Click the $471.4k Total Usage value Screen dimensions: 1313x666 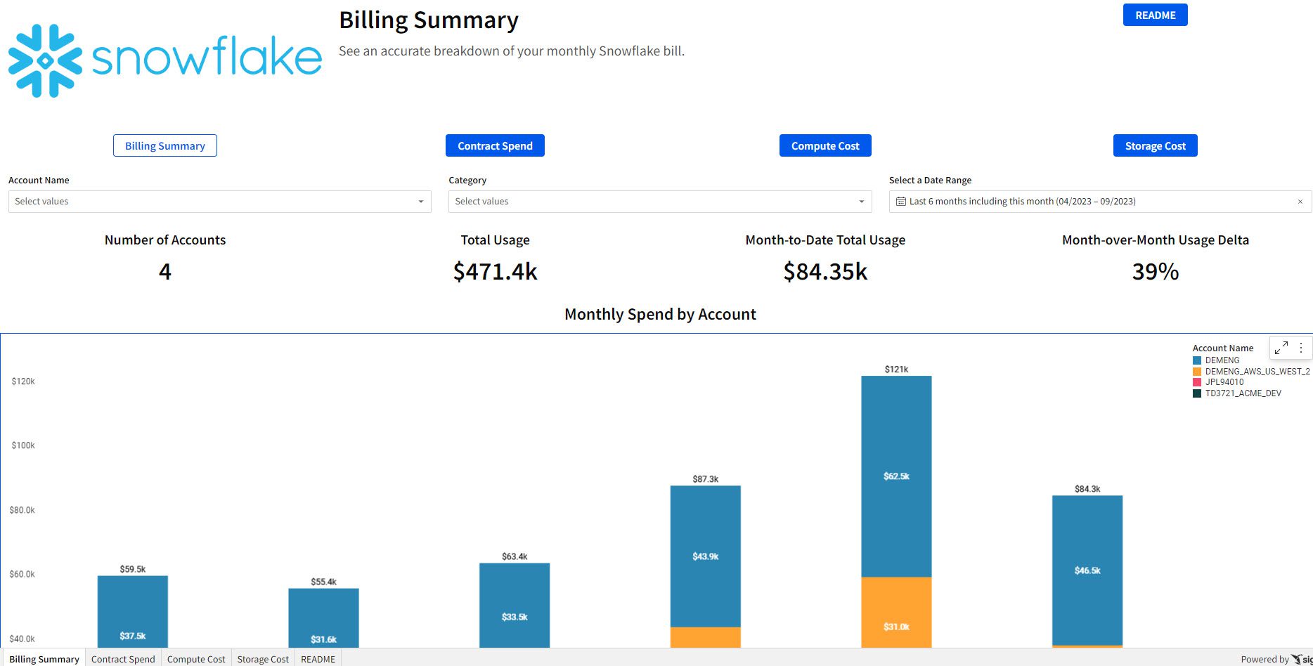(495, 271)
